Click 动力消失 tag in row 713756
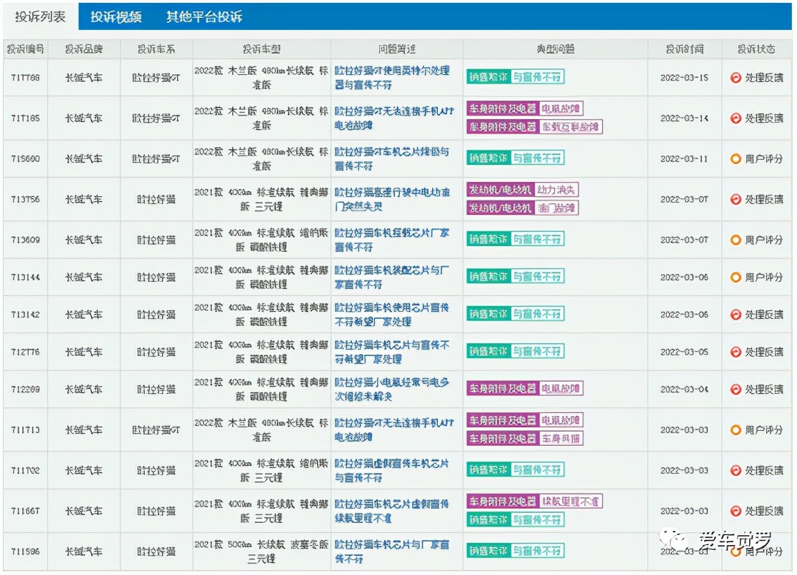The width and height of the screenshot is (797, 575). [556, 190]
